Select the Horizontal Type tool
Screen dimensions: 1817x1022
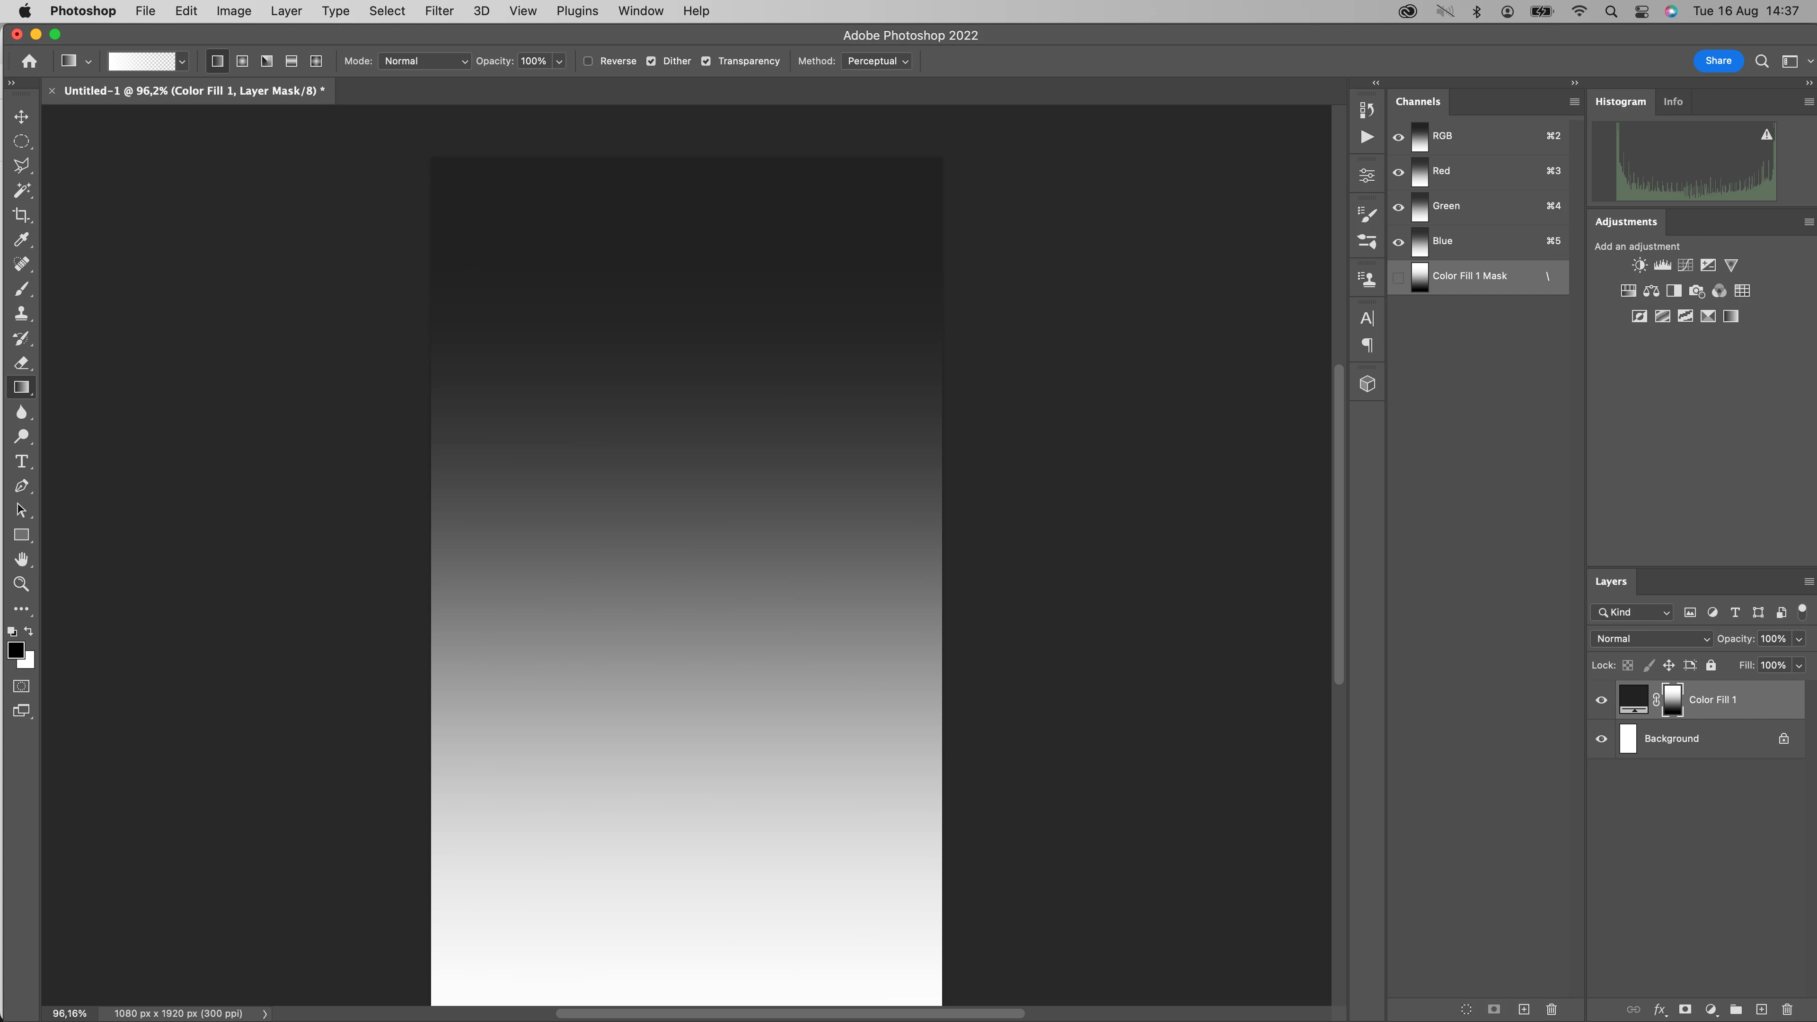point(21,461)
